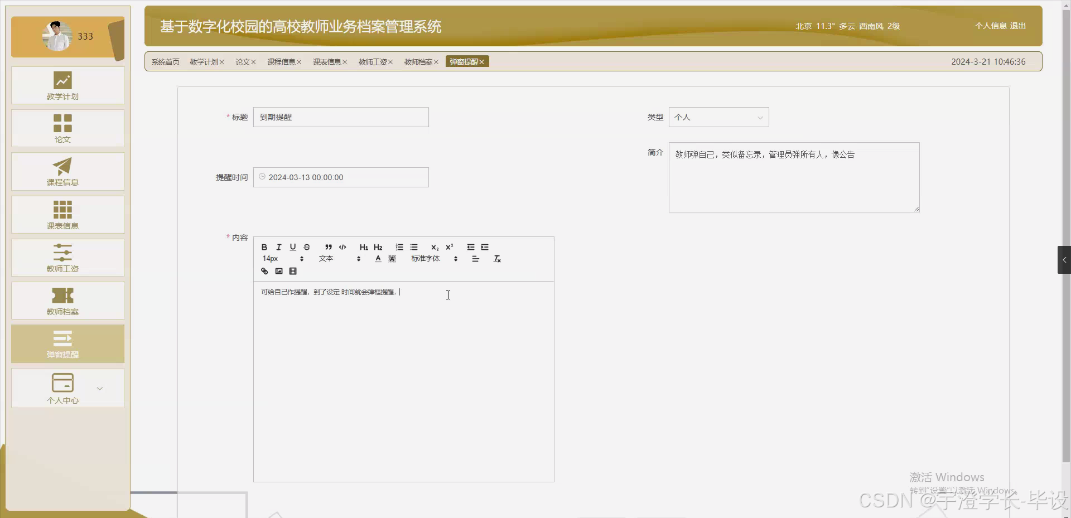Insert a blockquote in the content editor
This screenshot has width=1071, height=518.
[328, 247]
